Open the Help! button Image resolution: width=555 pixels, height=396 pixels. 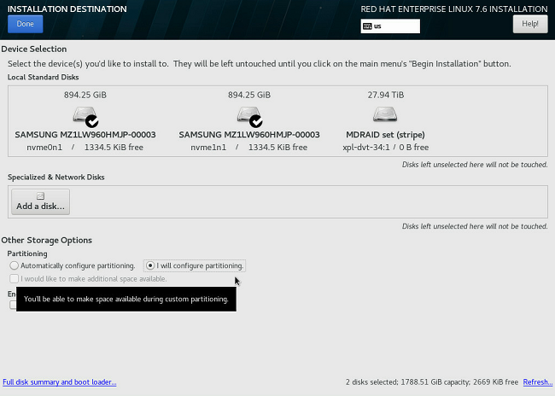pos(529,24)
